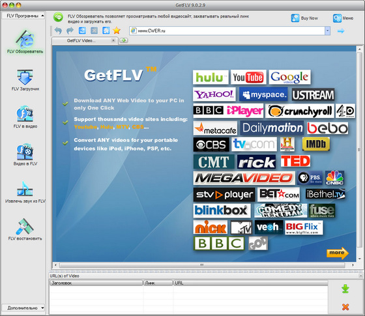Click the horizontal scrollbar under the page
The width and height of the screenshot is (365, 316).
[x=202, y=265]
